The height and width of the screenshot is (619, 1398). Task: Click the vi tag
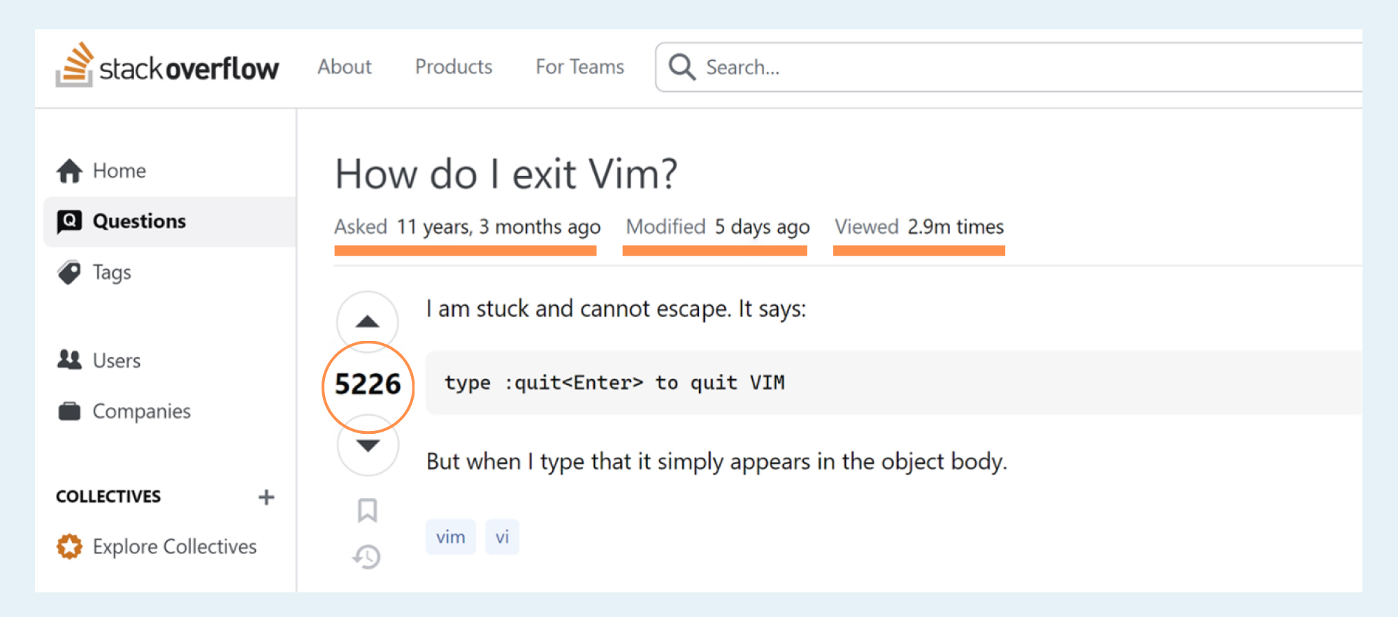tap(502, 537)
